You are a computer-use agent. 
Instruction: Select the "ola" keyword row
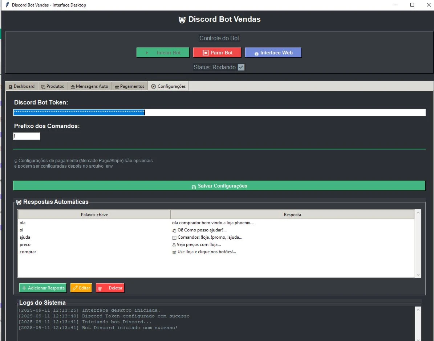click(x=23, y=223)
